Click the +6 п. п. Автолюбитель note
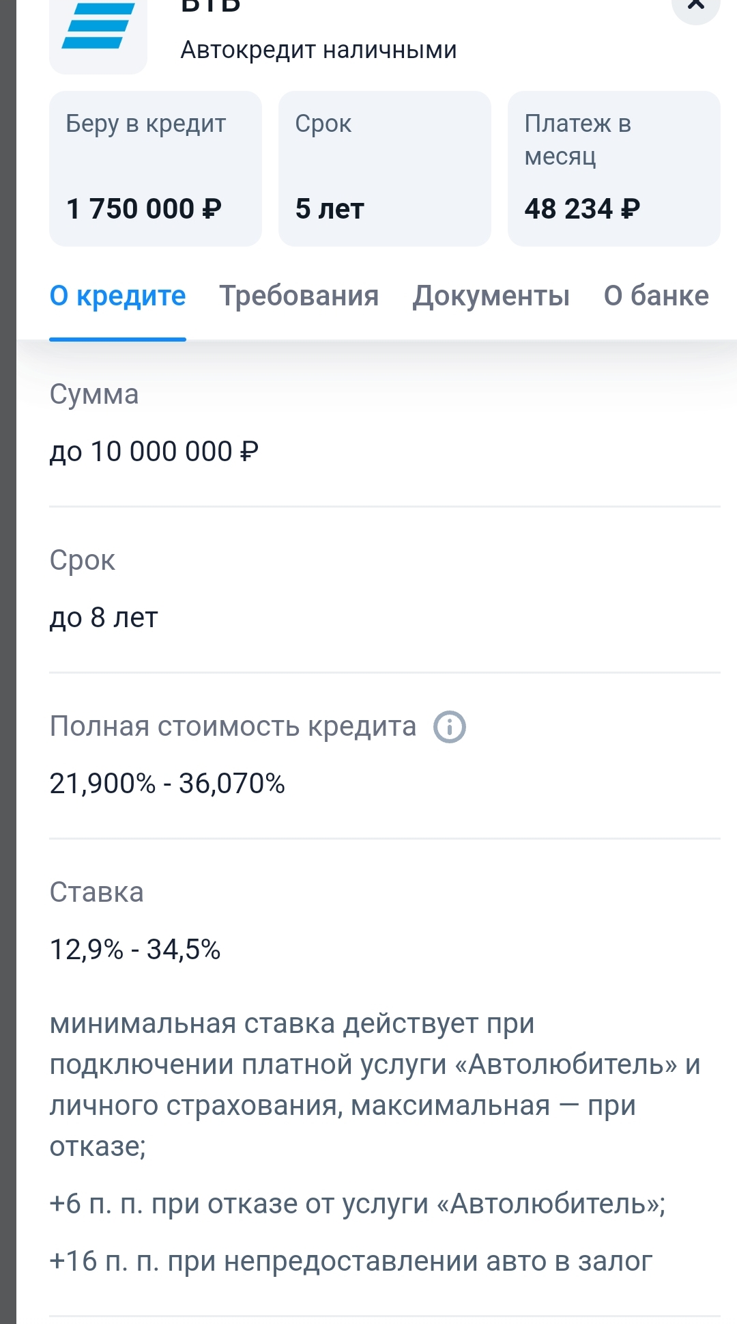 click(x=357, y=1204)
